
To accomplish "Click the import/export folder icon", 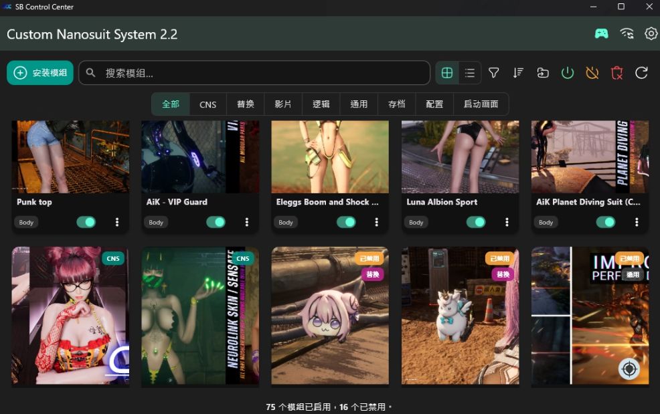I will tap(543, 73).
